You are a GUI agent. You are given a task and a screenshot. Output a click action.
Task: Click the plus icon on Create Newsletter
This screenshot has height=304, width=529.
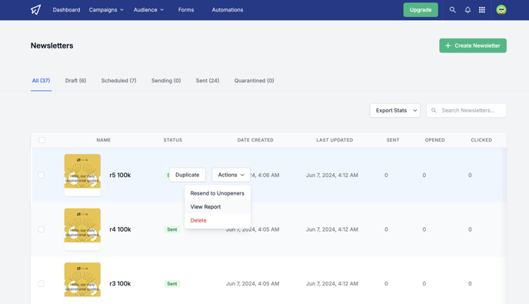click(447, 45)
